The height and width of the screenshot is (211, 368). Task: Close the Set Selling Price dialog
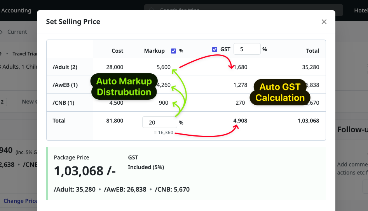[324, 22]
